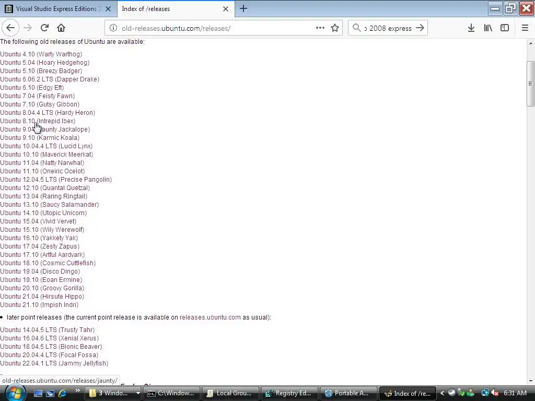The width and height of the screenshot is (535, 401).
Task: Open Ubuntu 12.10 Quantal Quetzal link
Action: tap(45, 188)
